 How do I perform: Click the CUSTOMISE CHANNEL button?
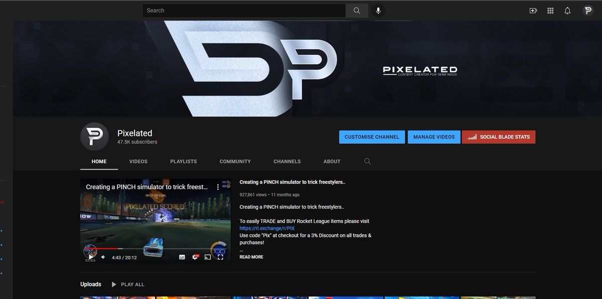(x=372, y=136)
